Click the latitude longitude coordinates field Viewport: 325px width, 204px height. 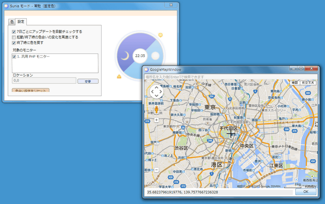(220, 192)
